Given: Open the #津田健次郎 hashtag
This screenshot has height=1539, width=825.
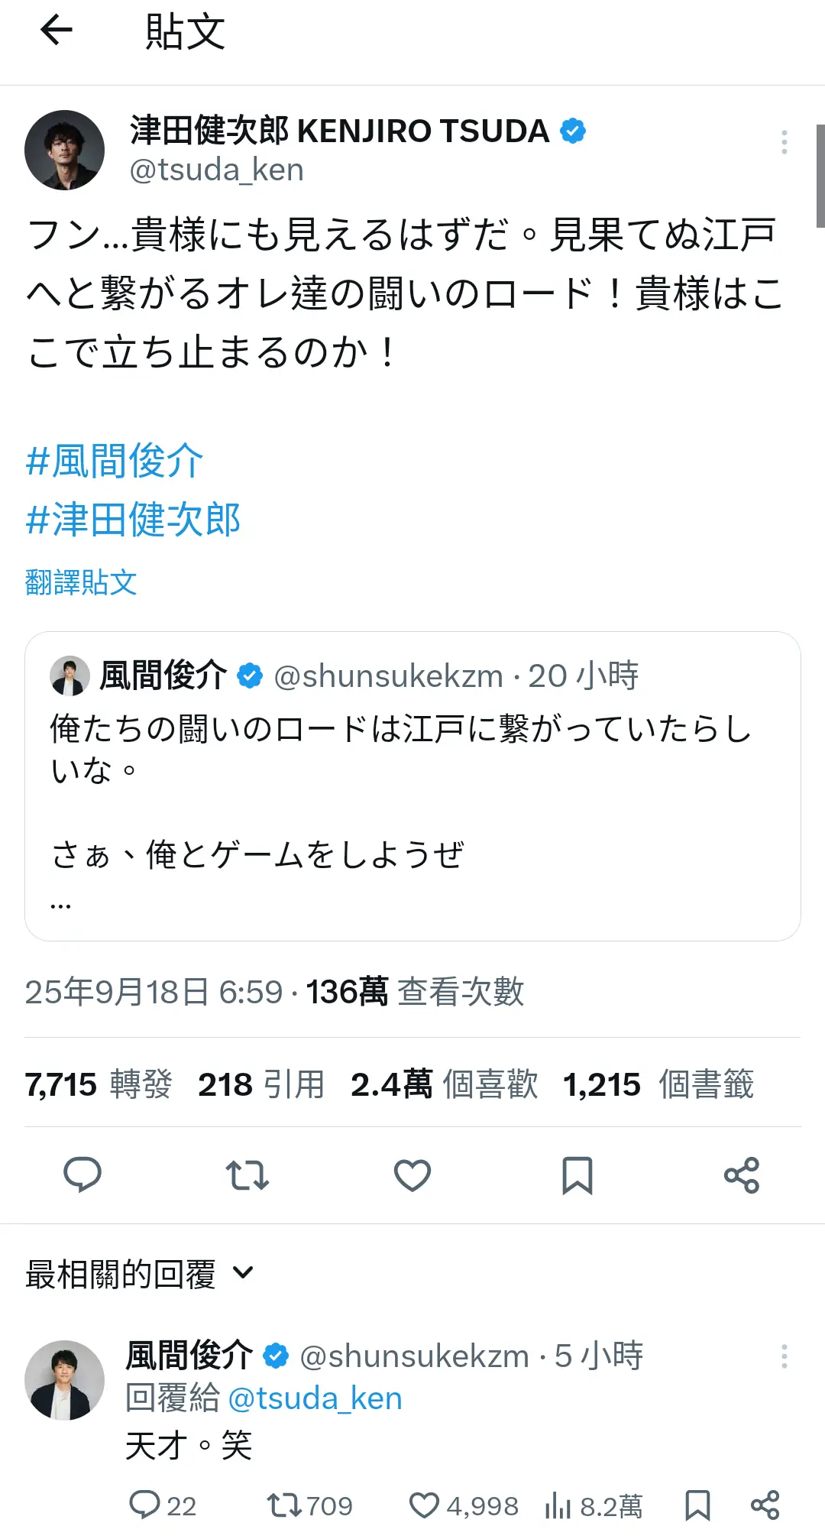Looking at the screenshot, I should [x=134, y=520].
